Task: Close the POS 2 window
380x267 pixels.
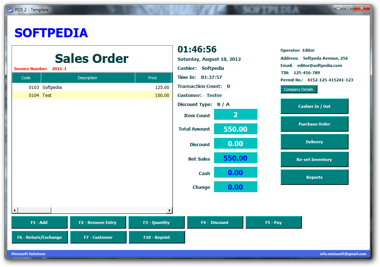Action: (362, 8)
